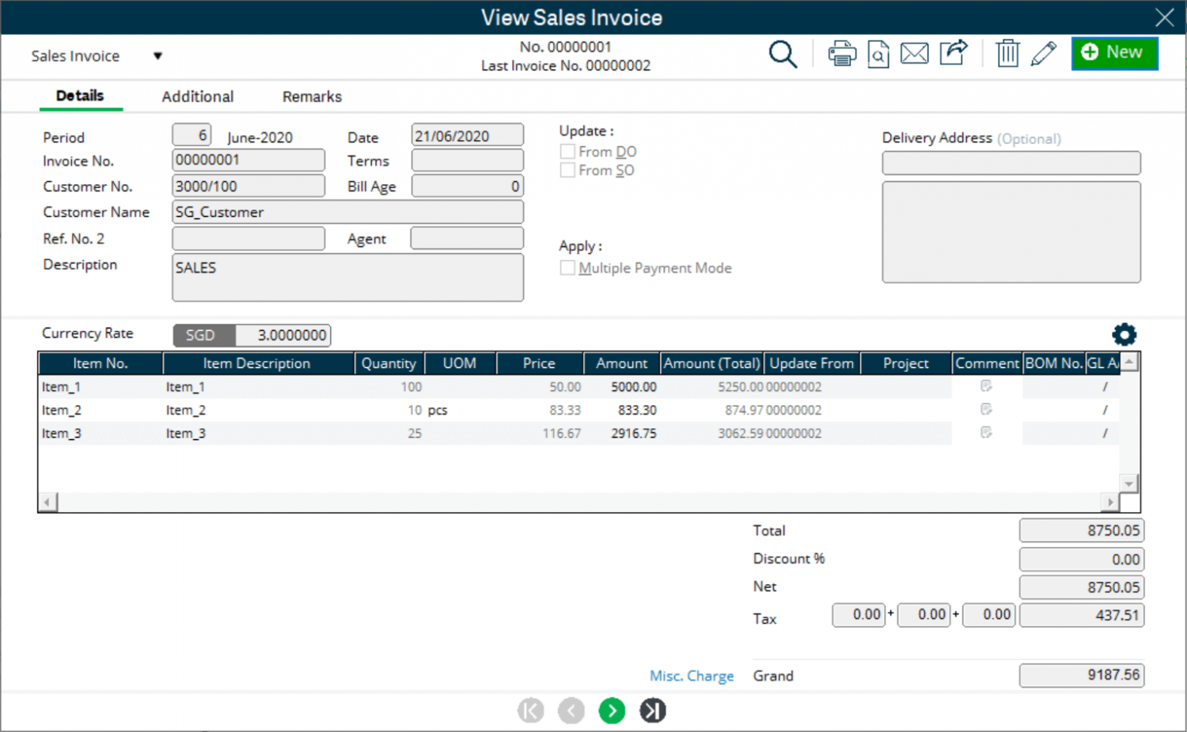Go to the last invoice record
Image resolution: width=1187 pixels, height=732 pixels.
[x=652, y=710]
